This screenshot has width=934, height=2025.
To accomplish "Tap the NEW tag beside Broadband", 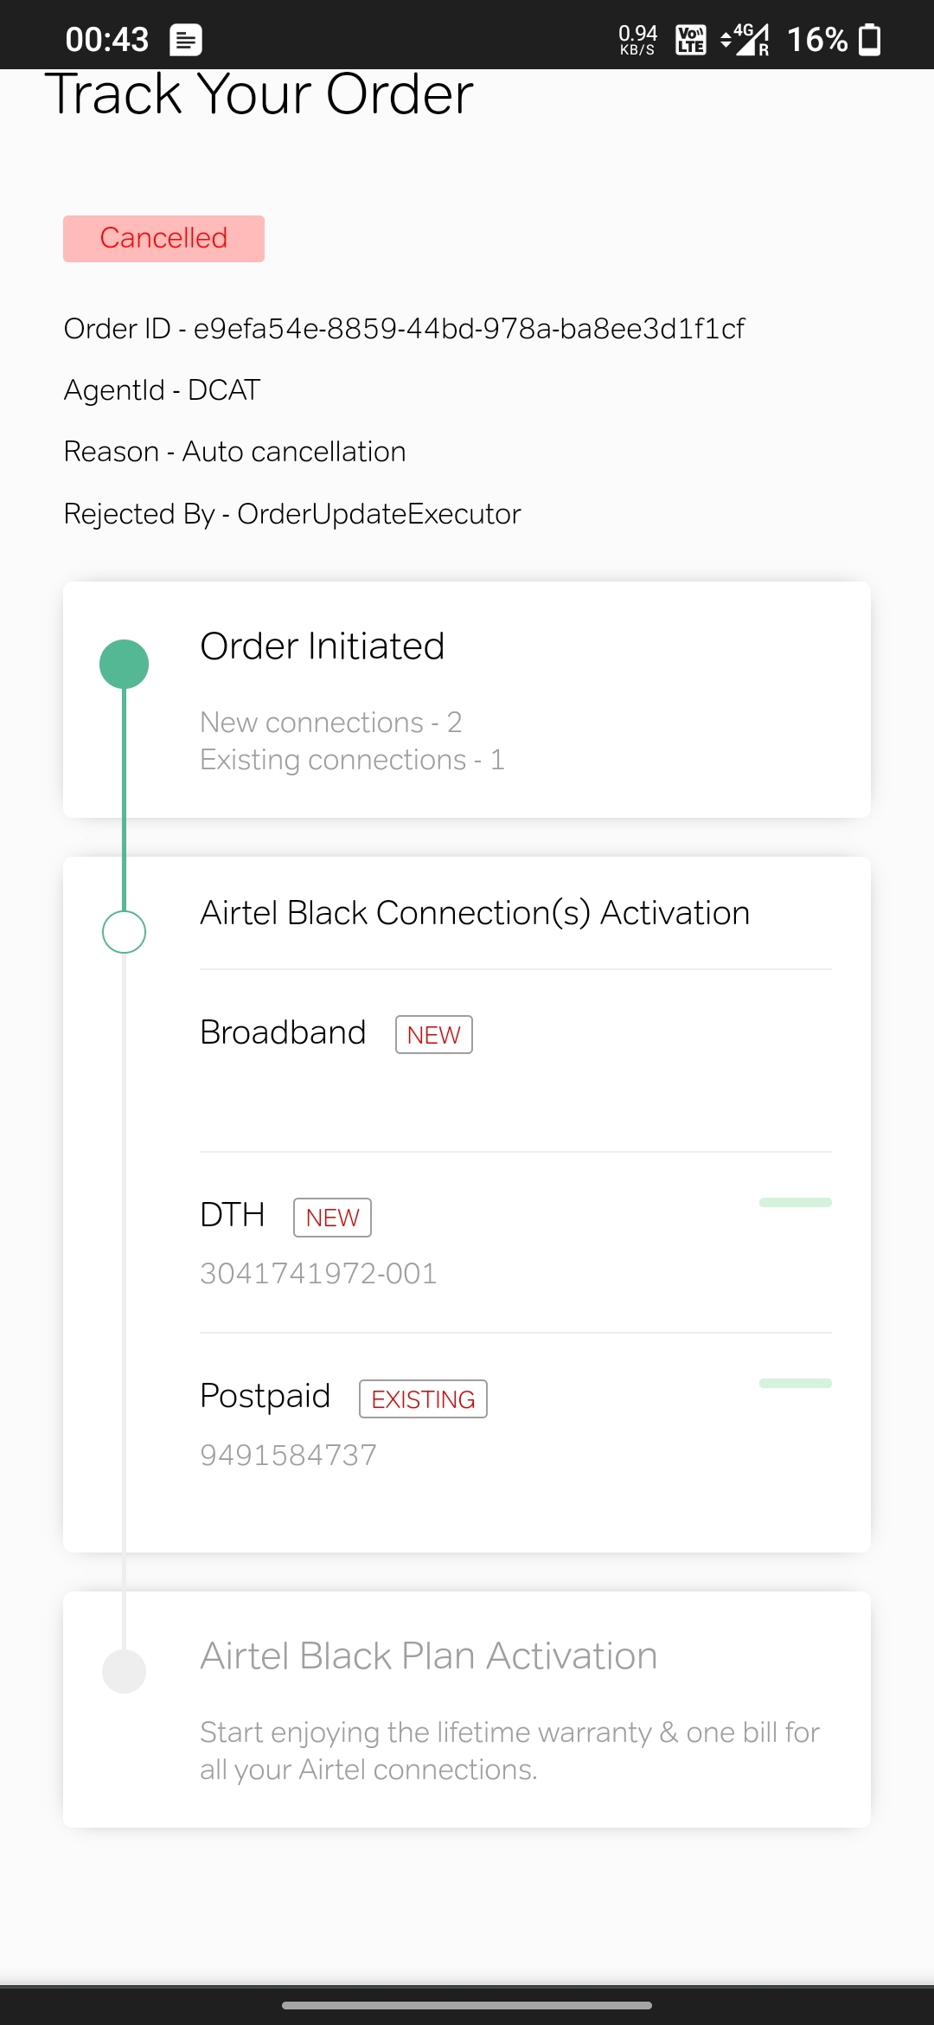I will (x=433, y=1035).
